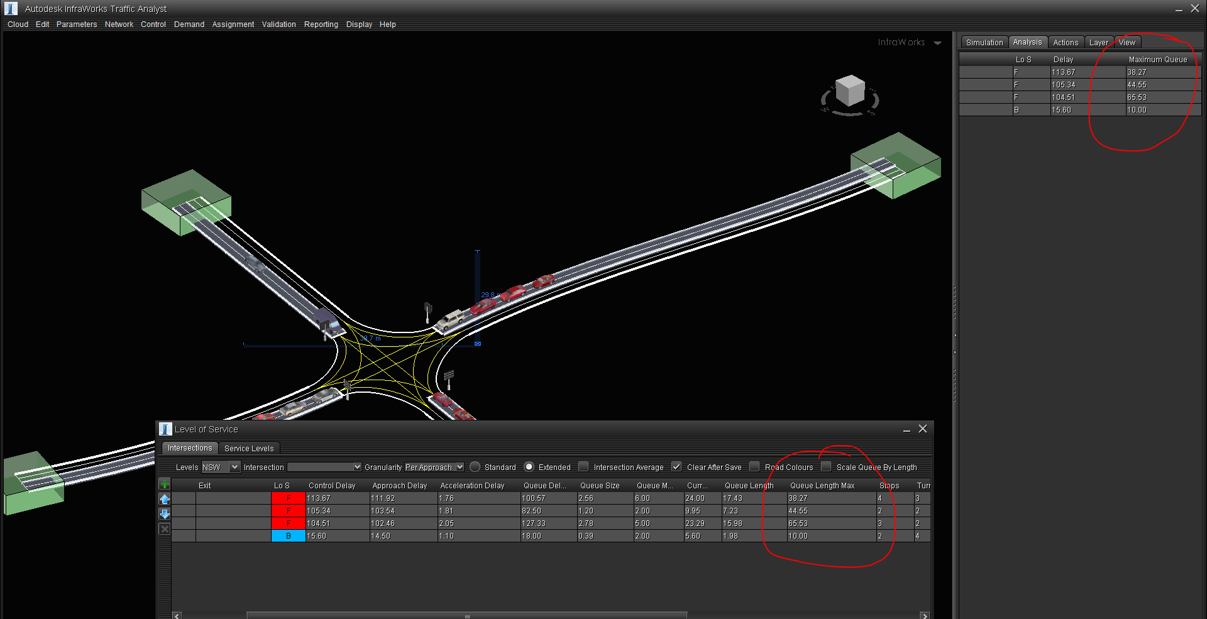
Task: Uncheck the Clear After Save option
Action: [x=676, y=467]
